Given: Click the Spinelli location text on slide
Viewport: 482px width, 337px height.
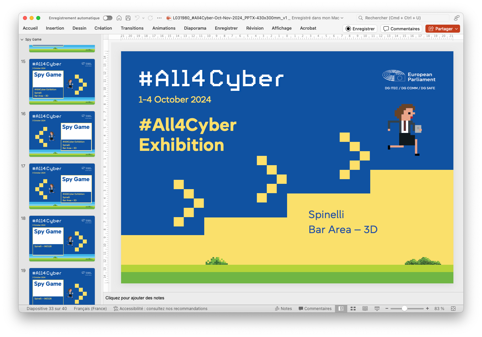Looking at the screenshot, I should [x=326, y=214].
